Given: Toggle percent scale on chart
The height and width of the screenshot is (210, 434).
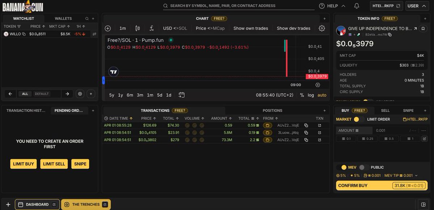Looking at the screenshot, I should point(302,95).
